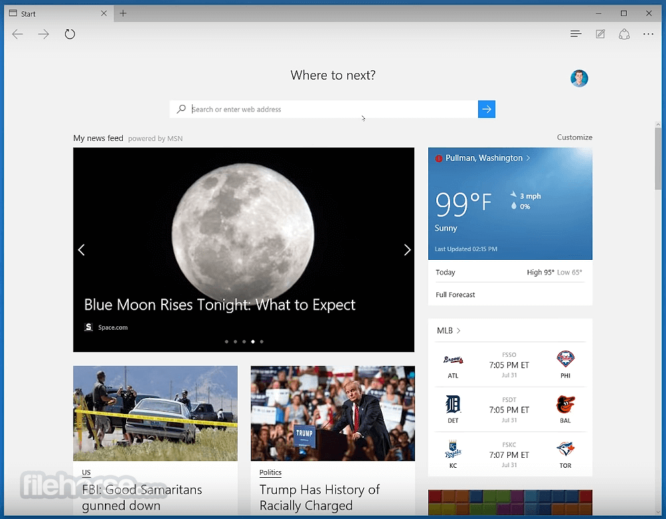666x519 pixels.
Task: Open the Customize news feed link
Action: pos(574,138)
